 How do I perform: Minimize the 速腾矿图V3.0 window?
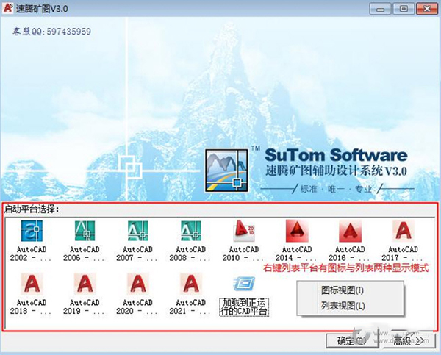pos(381,9)
